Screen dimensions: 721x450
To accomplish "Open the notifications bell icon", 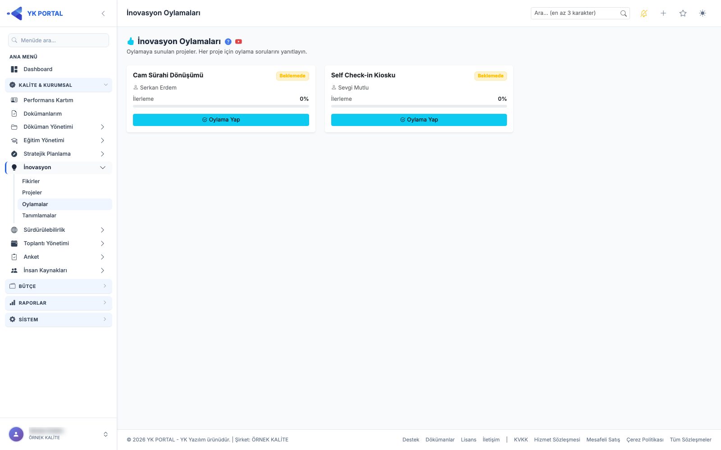I will pos(643,13).
